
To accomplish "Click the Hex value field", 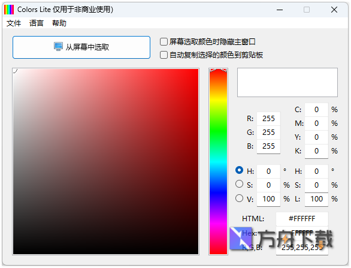I will click(302, 233).
